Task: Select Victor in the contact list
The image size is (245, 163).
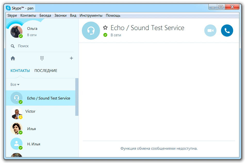Action: (30, 112)
